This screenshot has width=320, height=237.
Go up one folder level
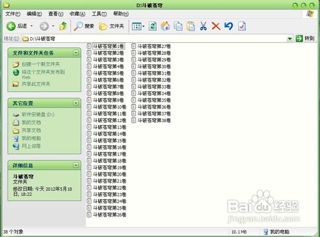pos(63,26)
